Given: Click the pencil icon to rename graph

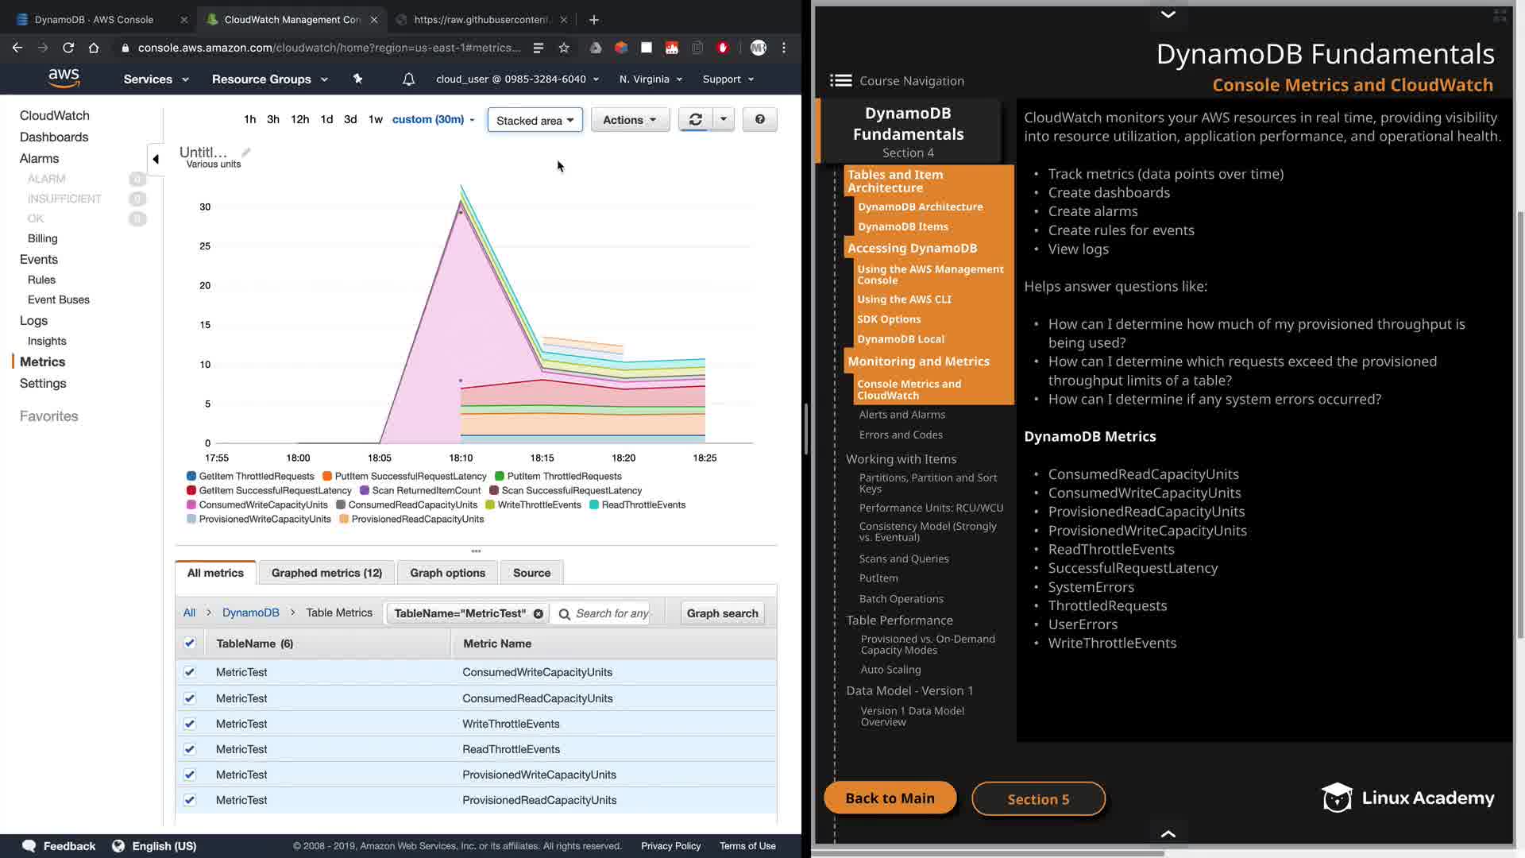Looking at the screenshot, I should coord(246,152).
